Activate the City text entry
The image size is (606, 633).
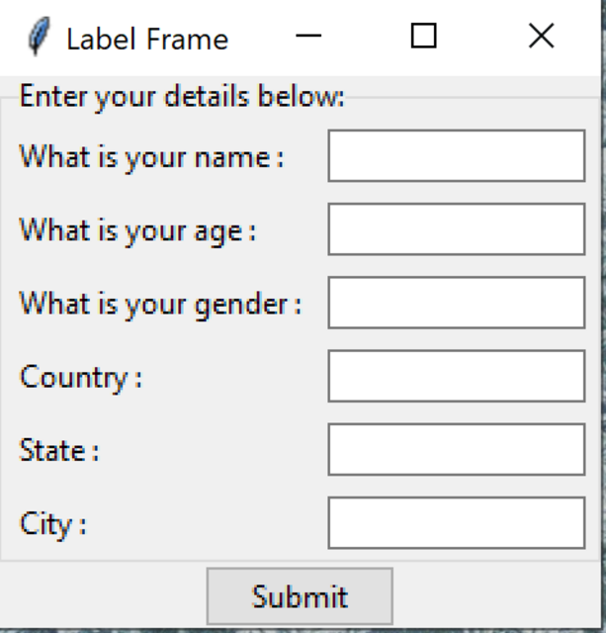pos(456,522)
